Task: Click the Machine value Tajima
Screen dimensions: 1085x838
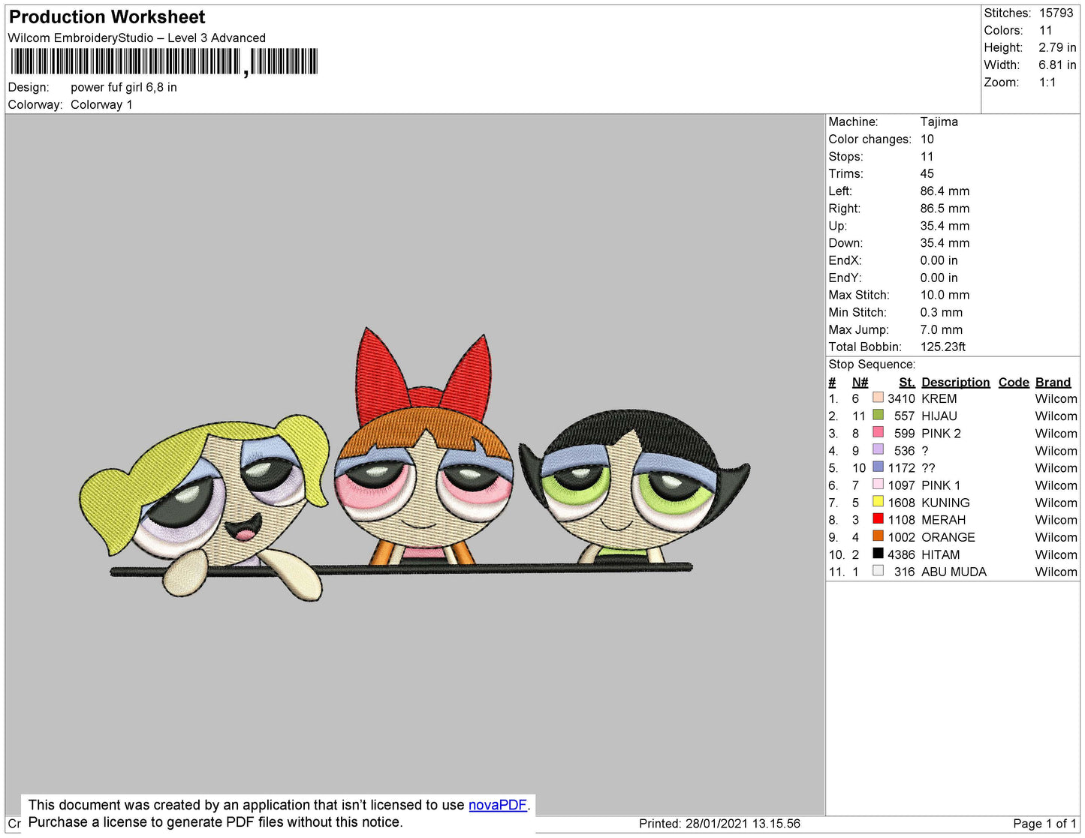Action: (939, 122)
